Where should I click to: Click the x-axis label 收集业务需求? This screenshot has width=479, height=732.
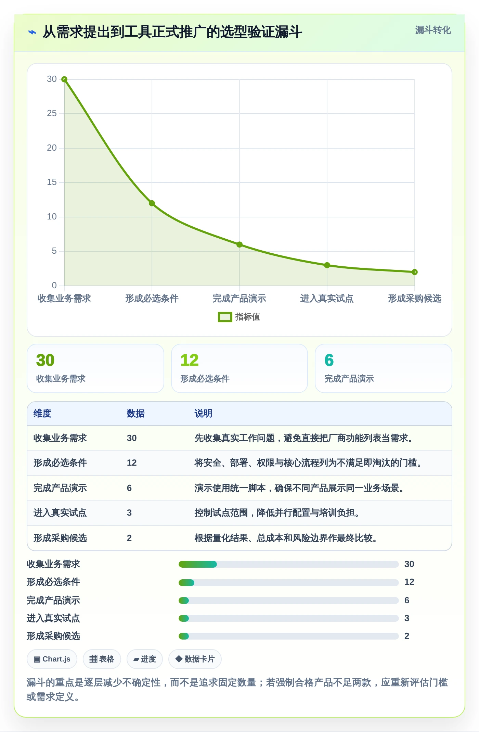[64, 299]
